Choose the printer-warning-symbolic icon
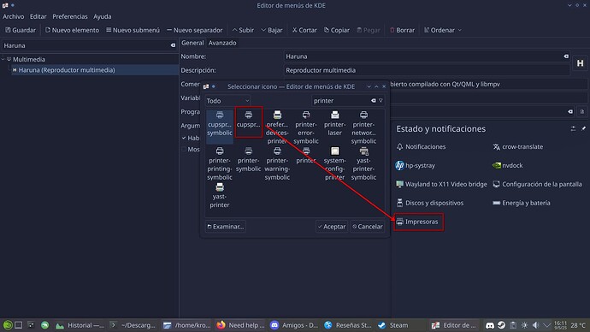 277,163
